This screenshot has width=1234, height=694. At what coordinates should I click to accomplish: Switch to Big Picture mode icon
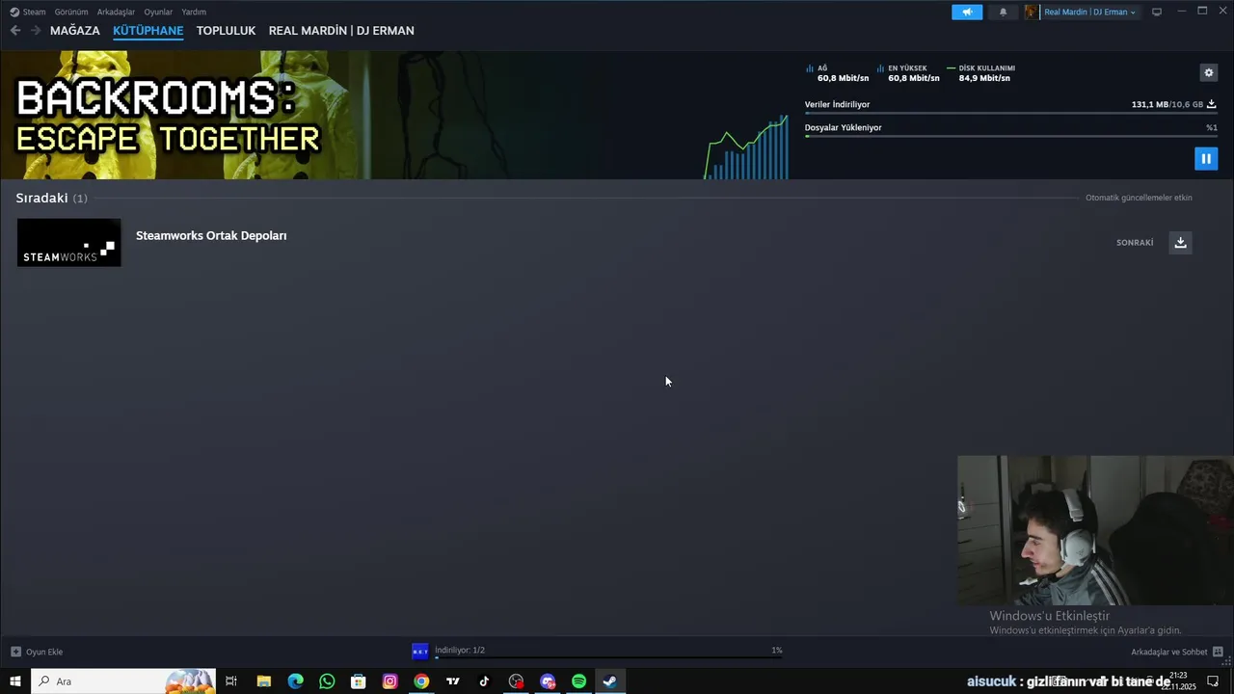click(x=1157, y=12)
